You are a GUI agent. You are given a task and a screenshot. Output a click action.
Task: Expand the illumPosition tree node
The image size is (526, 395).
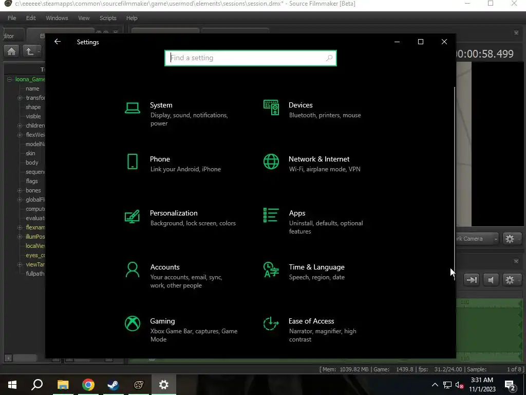pyautogui.click(x=20, y=237)
